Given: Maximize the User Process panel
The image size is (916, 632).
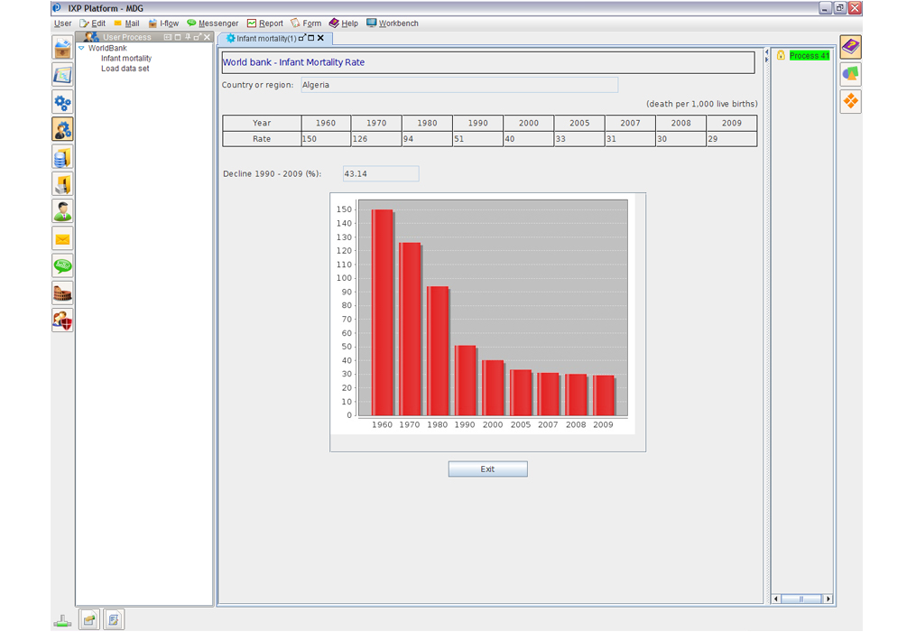Looking at the screenshot, I should [178, 37].
